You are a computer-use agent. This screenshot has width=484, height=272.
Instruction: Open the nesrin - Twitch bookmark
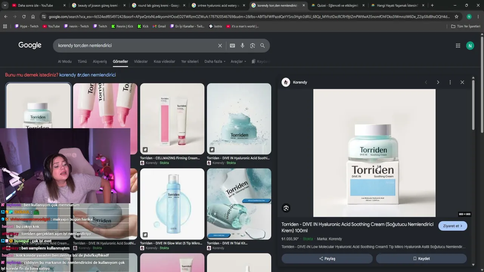pyautogui.click(x=76, y=26)
